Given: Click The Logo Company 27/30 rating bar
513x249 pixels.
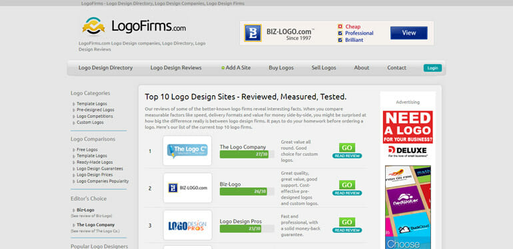Looking at the screenshot, I should 247,154.
